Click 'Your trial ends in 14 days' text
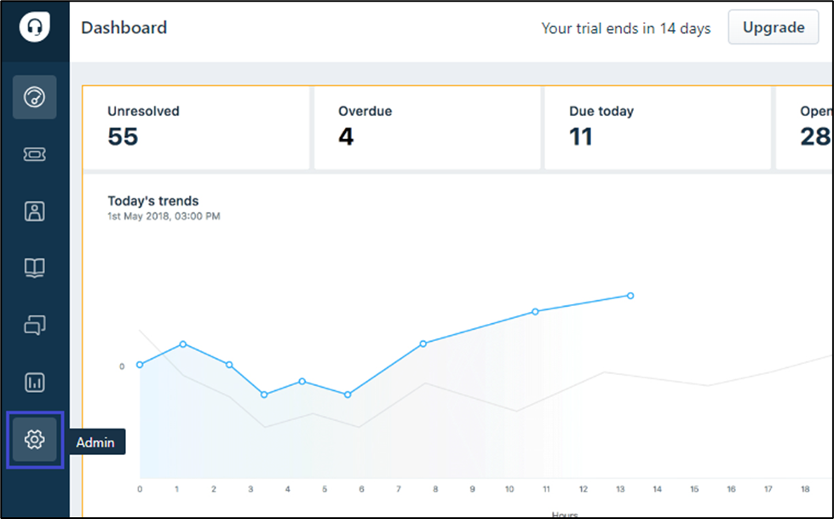The image size is (834, 519). click(x=626, y=28)
